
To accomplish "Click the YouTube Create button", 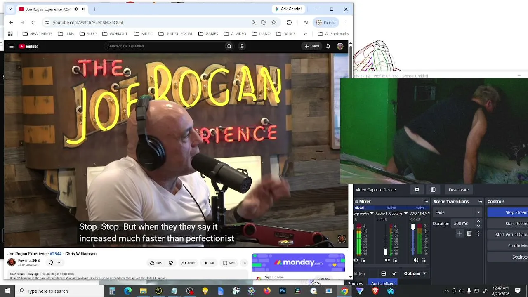I will (x=312, y=46).
